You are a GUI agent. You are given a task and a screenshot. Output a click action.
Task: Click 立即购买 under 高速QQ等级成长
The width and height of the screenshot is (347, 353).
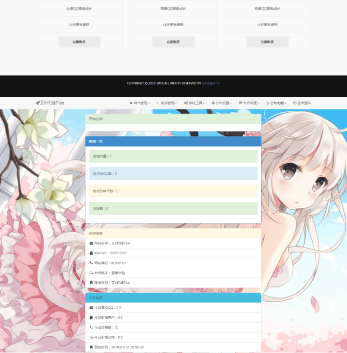click(x=173, y=42)
